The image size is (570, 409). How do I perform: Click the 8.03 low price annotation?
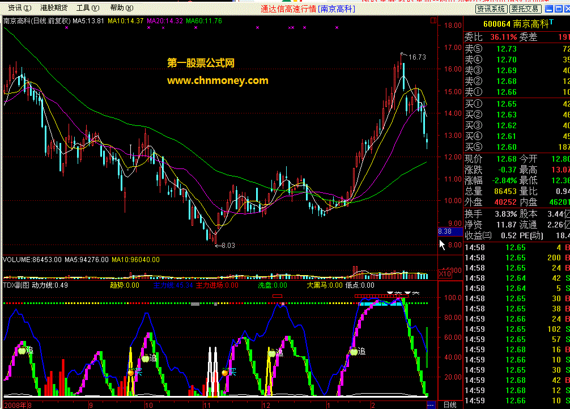pos(228,246)
